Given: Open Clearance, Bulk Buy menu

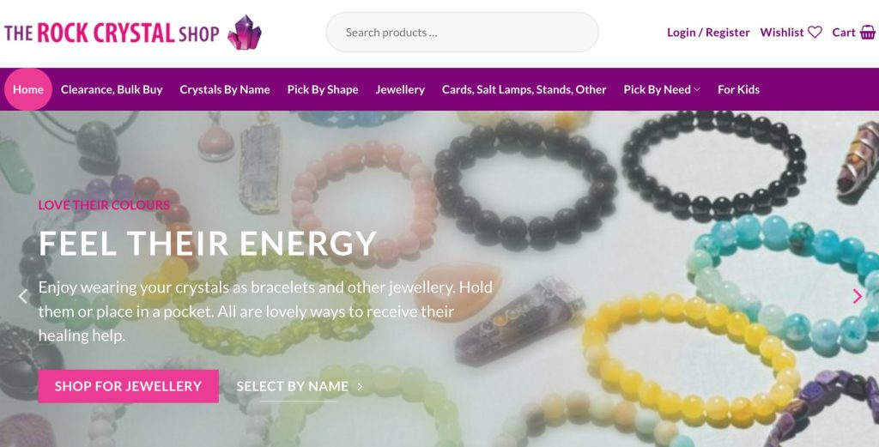Looking at the screenshot, I should coord(112,89).
